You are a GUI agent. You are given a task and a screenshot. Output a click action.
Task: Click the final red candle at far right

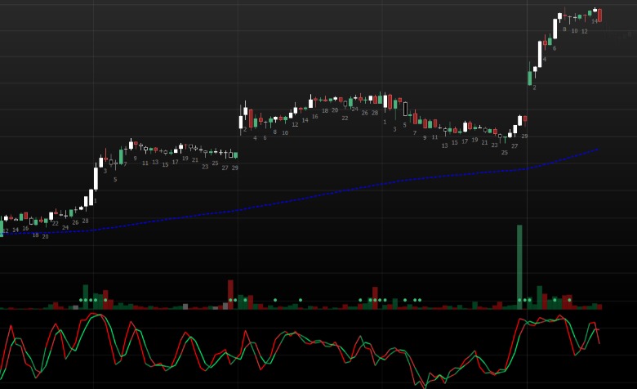599,16
